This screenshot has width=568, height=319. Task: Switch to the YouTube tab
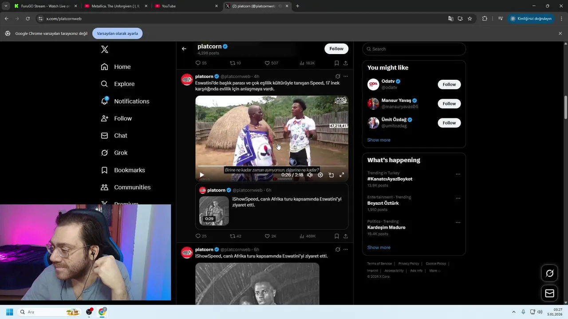click(186, 6)
